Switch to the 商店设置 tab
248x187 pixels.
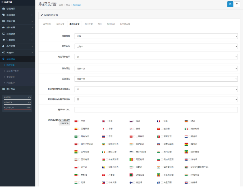(x=61, y=24)
